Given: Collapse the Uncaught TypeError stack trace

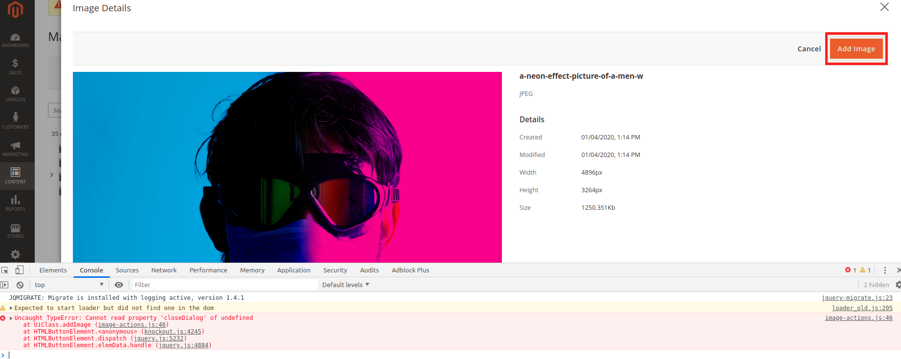Looking at the screenshot, I should coord(11,318).
